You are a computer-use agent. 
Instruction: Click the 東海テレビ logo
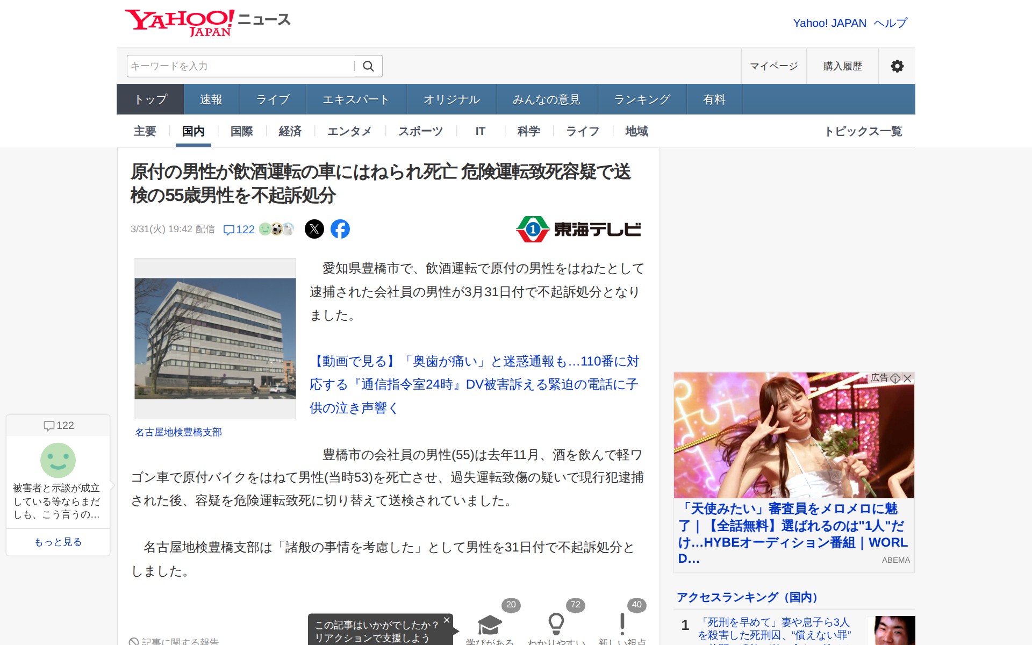pos(578,230)
